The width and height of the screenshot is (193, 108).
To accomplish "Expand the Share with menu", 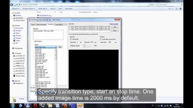I will tap(43, 9).
